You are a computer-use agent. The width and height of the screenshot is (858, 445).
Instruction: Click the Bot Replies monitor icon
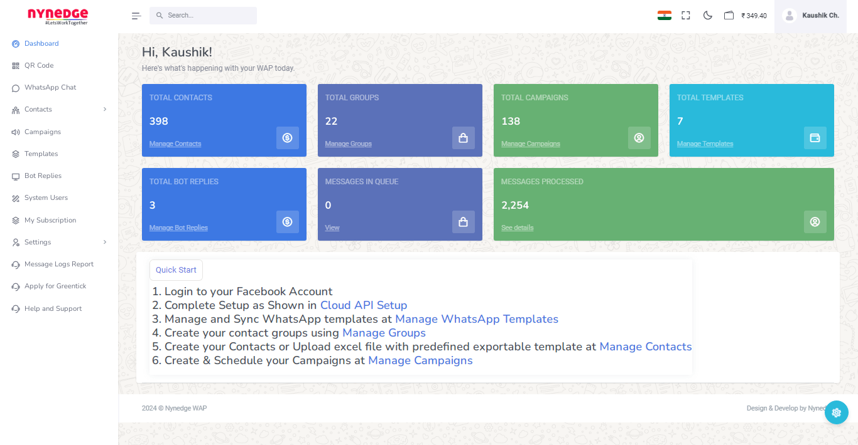(x=16, y=176)
